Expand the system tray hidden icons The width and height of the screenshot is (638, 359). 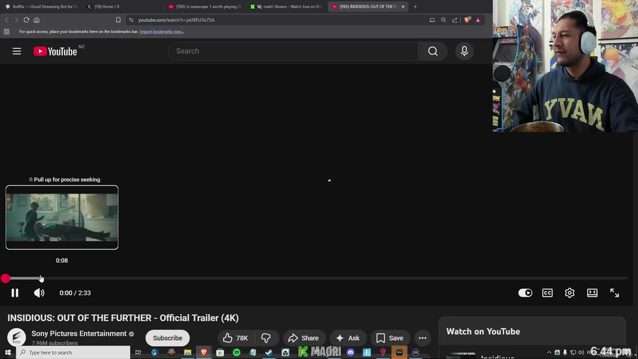click(549, 353)
